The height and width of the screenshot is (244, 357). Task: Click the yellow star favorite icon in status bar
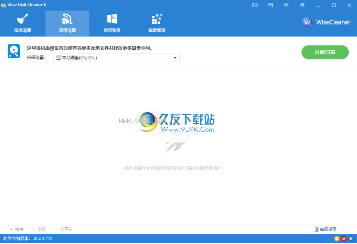pyautogui.click(x=337, y=239)
